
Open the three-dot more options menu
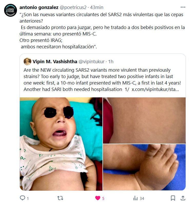(x=183, y=7)
